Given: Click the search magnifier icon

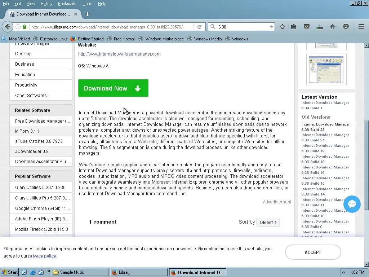Looking at the screenshot, I should tap(213, 27).
